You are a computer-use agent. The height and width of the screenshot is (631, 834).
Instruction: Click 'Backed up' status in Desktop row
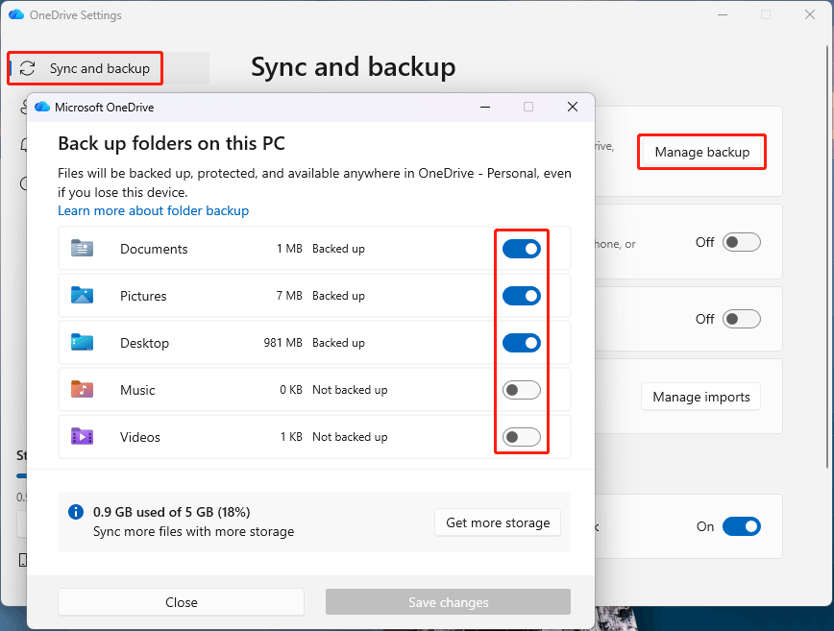tap(338, 343)
